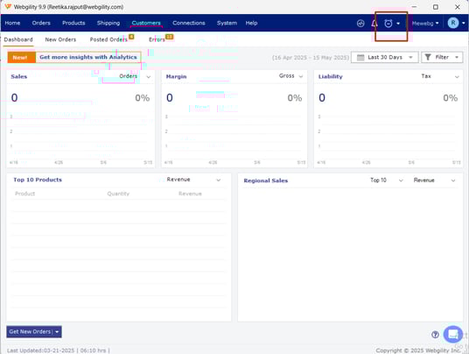Switch to the Errors tab

[x=157, y=39]
